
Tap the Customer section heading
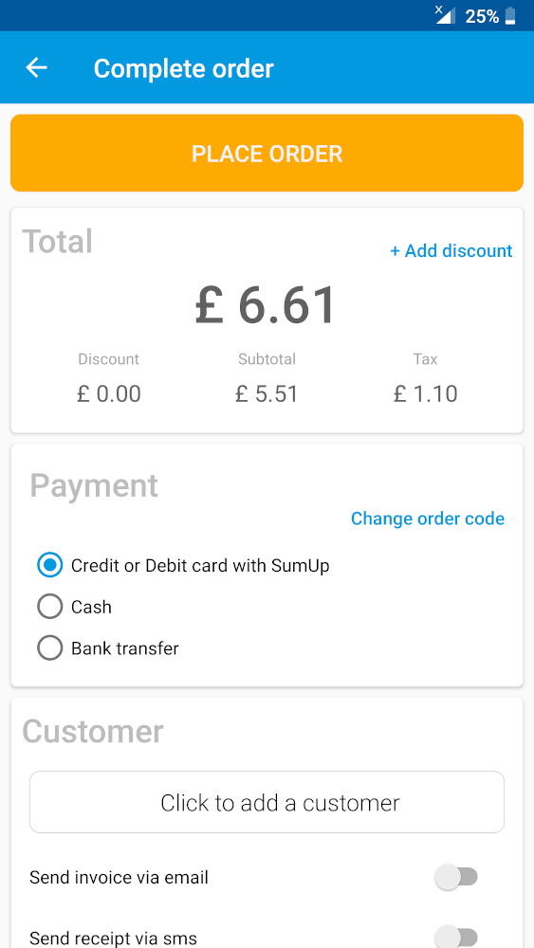click(x=93, y=731)
